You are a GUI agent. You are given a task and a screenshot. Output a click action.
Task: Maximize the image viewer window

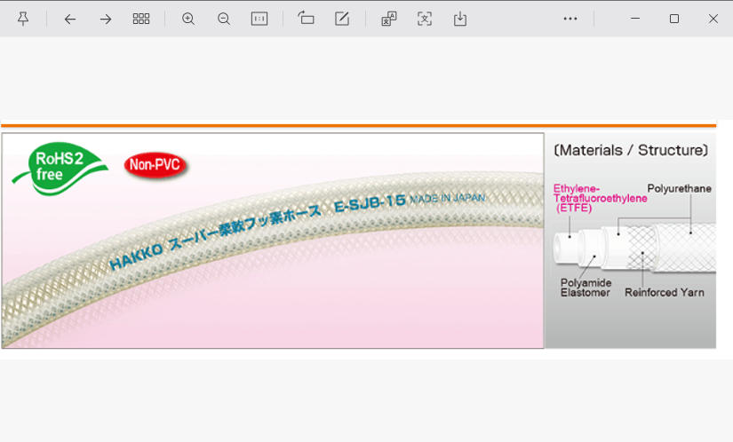point(674,19)
